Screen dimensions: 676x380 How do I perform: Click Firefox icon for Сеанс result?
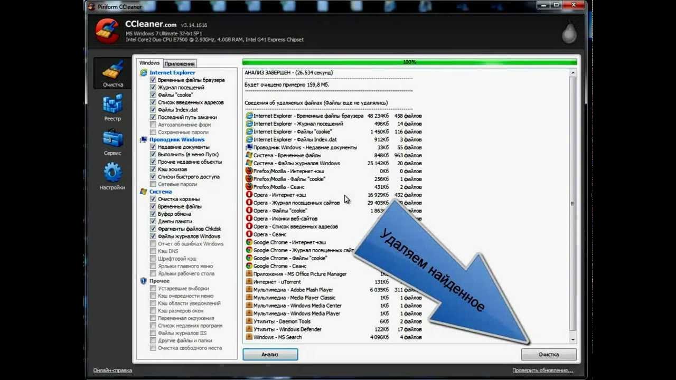coord(249,187)
